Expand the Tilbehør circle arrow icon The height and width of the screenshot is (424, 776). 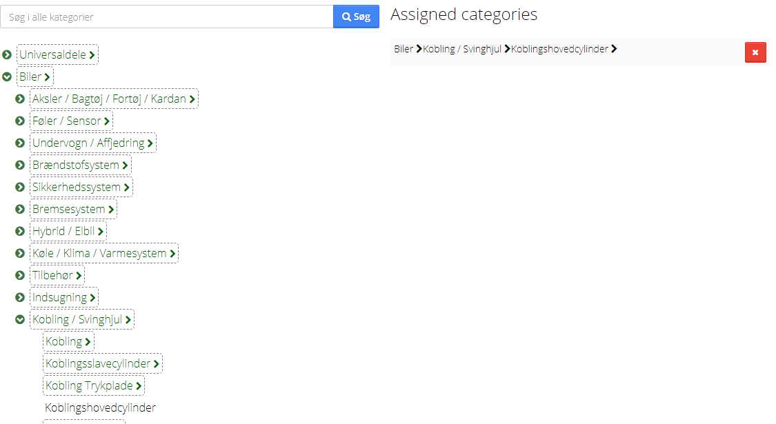(x=20, y=275)
